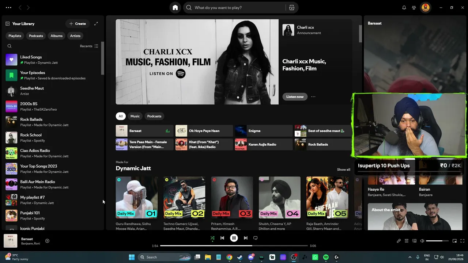Viewport: 468px width, 263px height.
Task: Open the Create dropdown in Your Library
Action: [78, 24]
